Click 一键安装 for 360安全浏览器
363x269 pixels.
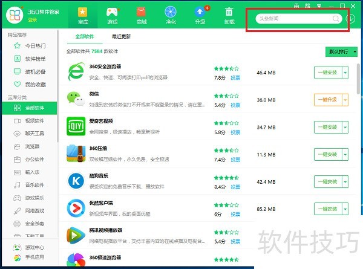328,73
